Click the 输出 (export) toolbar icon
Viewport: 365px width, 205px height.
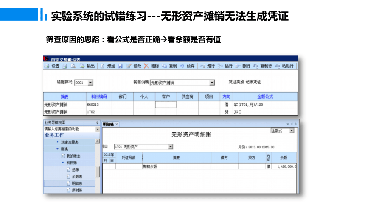[x=82, y=66]
